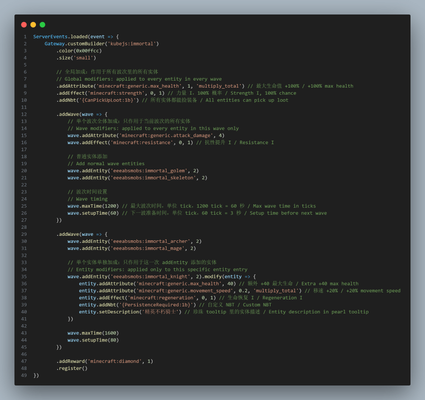The height and width of the screenshot is (400, 425).
Task: Click 'minecraft:regeneration' effect string
Action: (x=163, y=298)
